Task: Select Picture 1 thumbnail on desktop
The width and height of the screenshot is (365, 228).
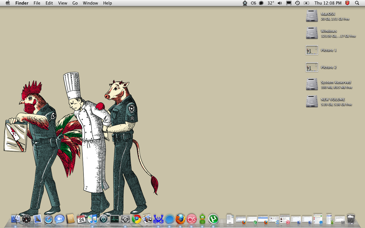Action: pyautogui.click(x=312, y=50)
